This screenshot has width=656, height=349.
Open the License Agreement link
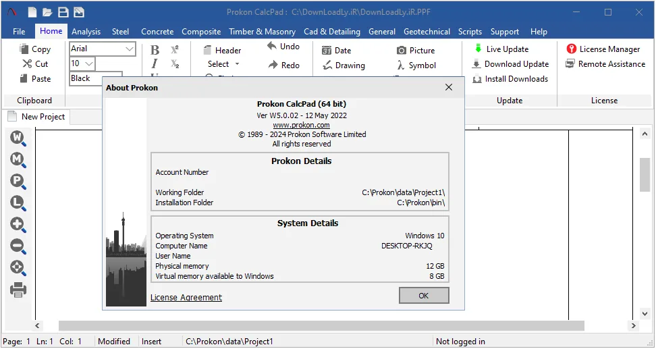[x=186, y=298]
